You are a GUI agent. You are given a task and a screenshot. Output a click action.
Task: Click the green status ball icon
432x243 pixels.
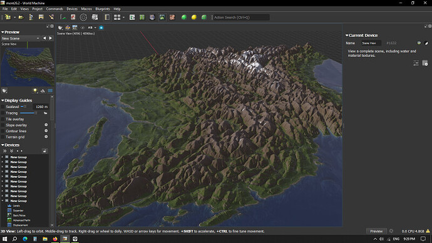184,17
